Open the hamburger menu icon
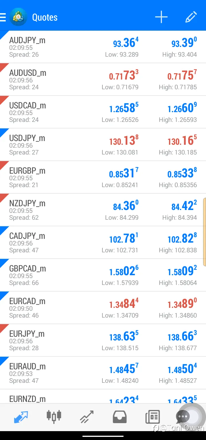 (x=3, y=17)
